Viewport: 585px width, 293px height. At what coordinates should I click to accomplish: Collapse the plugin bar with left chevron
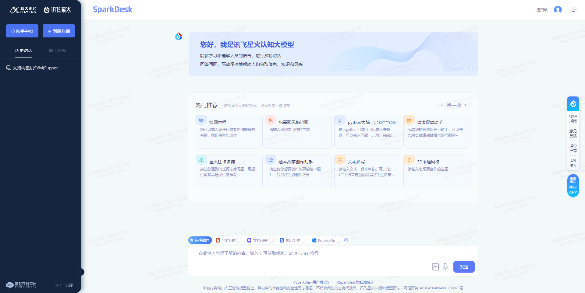(x=346, y=240)
